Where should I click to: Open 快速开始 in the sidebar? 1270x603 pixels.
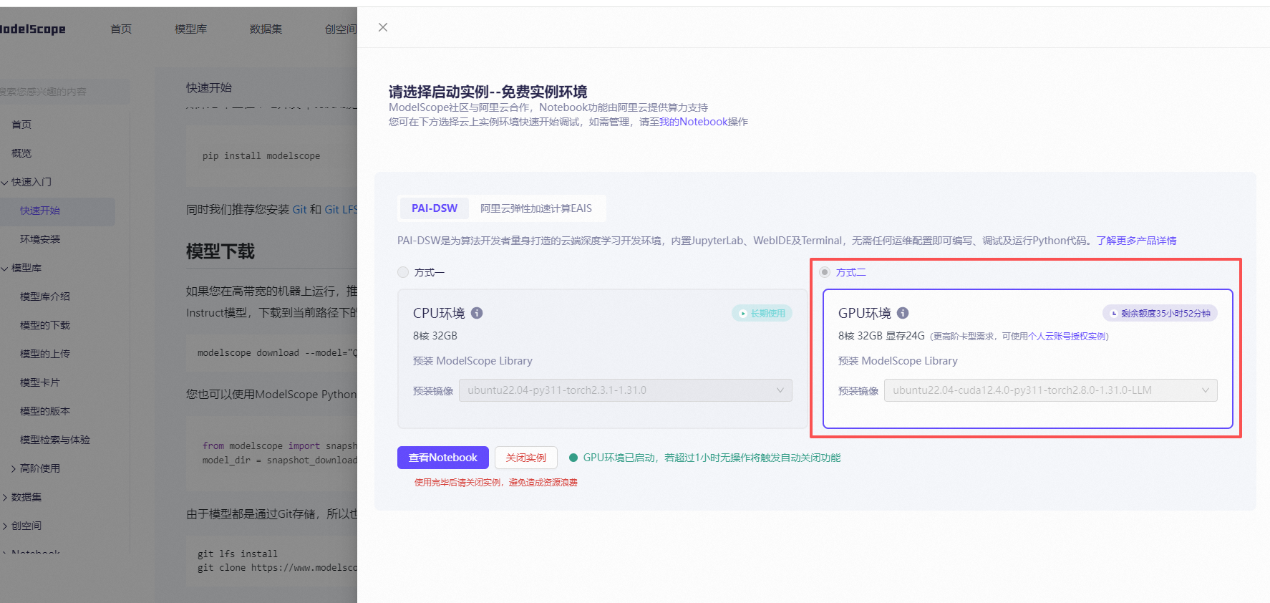coord(40,211)
